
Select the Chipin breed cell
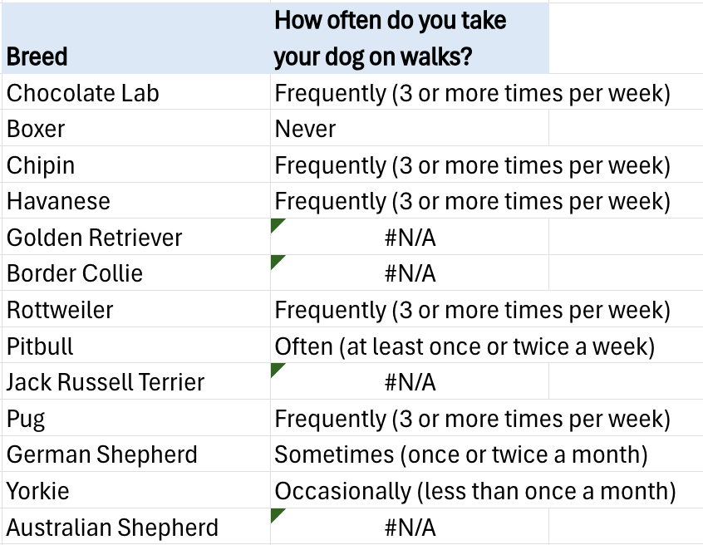pyautogui.click(x=136, y=164)
